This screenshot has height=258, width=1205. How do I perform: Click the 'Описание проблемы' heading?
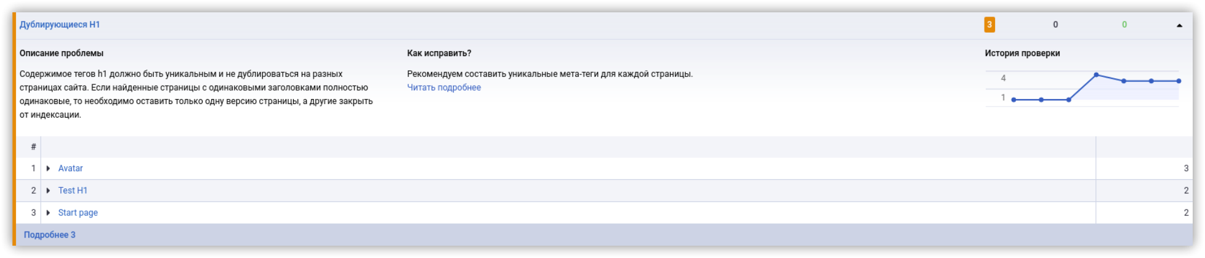tap(62, 53)
